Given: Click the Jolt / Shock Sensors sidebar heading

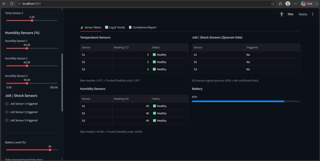Looking at the screenshot, I should tap(21, 96).
